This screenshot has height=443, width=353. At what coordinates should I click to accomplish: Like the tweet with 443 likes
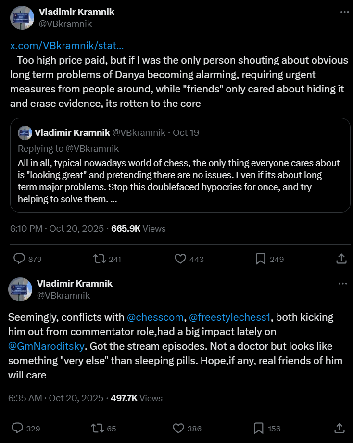coord(180,259)
